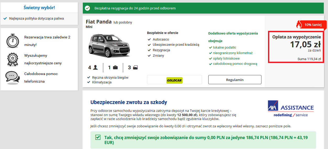Viewport: 328px width, 149px height.
Task: Click the checkmark beside Klimatyzacja
Action: [x=89, y=82]
